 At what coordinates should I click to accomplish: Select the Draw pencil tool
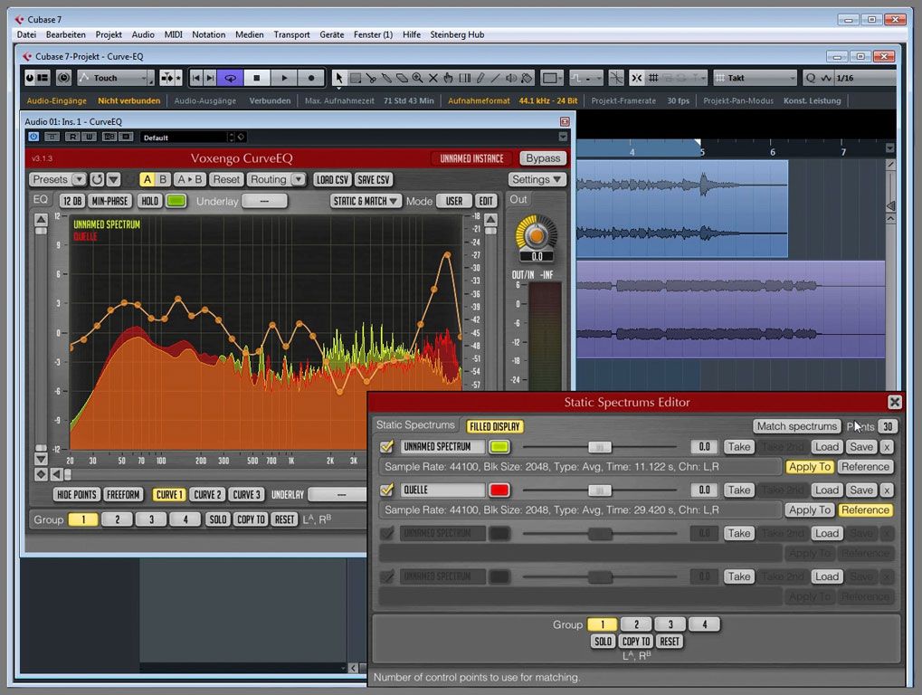(x=480, y=78)
